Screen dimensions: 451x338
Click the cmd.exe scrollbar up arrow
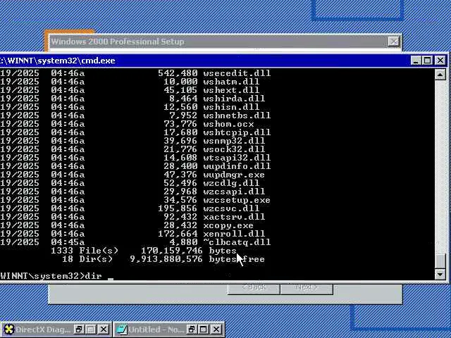440,75
